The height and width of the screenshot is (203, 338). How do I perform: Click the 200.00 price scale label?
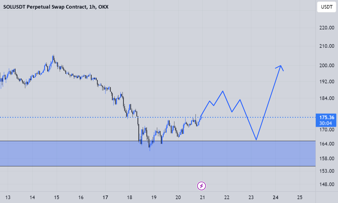coord(326,66)
